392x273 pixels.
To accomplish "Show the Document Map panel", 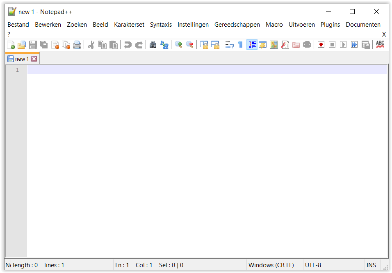I will click(274, 45).
